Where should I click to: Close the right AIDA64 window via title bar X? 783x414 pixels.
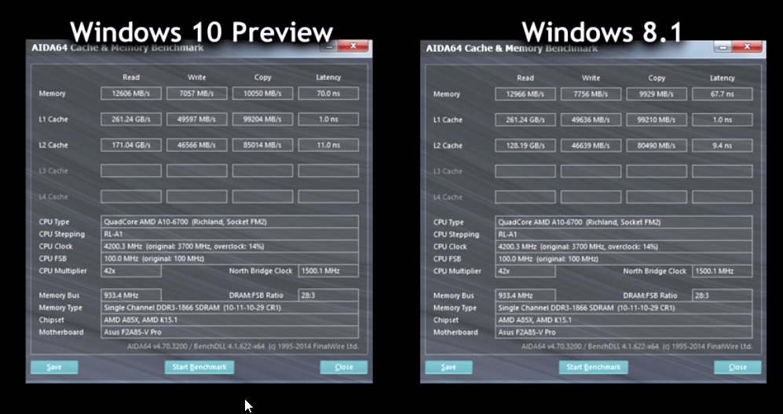[748, 46]
